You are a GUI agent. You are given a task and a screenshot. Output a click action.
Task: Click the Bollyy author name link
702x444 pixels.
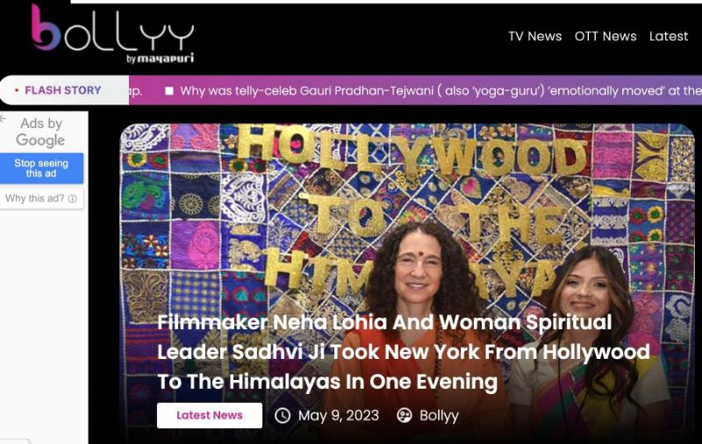point(439,416)
